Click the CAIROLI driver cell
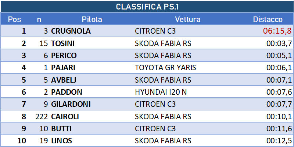This screenshot has height=147, width=294. coord(65,117)
